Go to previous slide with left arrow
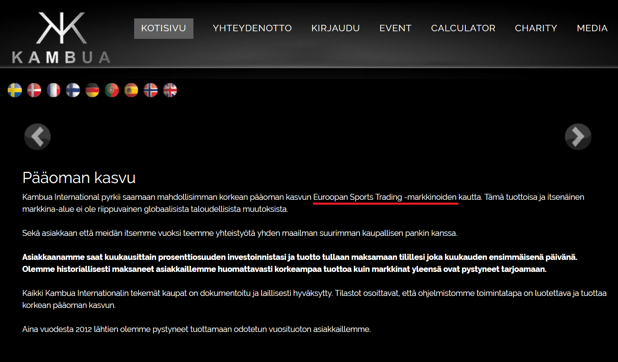Image resolution: width=618 pixels, height=362 pixels. (x=37, y=137)
